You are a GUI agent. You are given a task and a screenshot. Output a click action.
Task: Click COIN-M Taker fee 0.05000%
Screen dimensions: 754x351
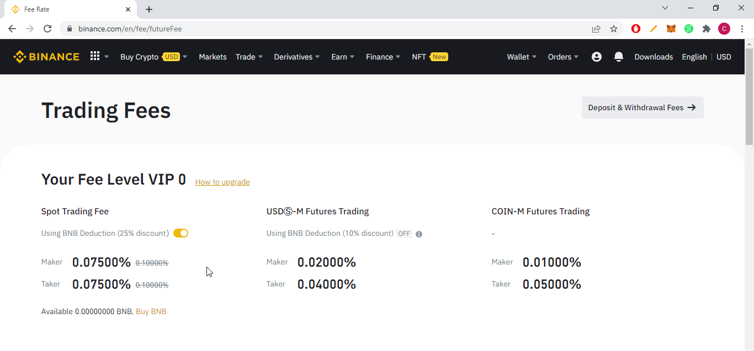[x=552, y=284]
